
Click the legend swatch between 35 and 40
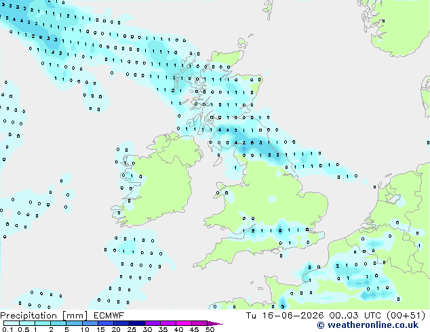tap(168, 323)
